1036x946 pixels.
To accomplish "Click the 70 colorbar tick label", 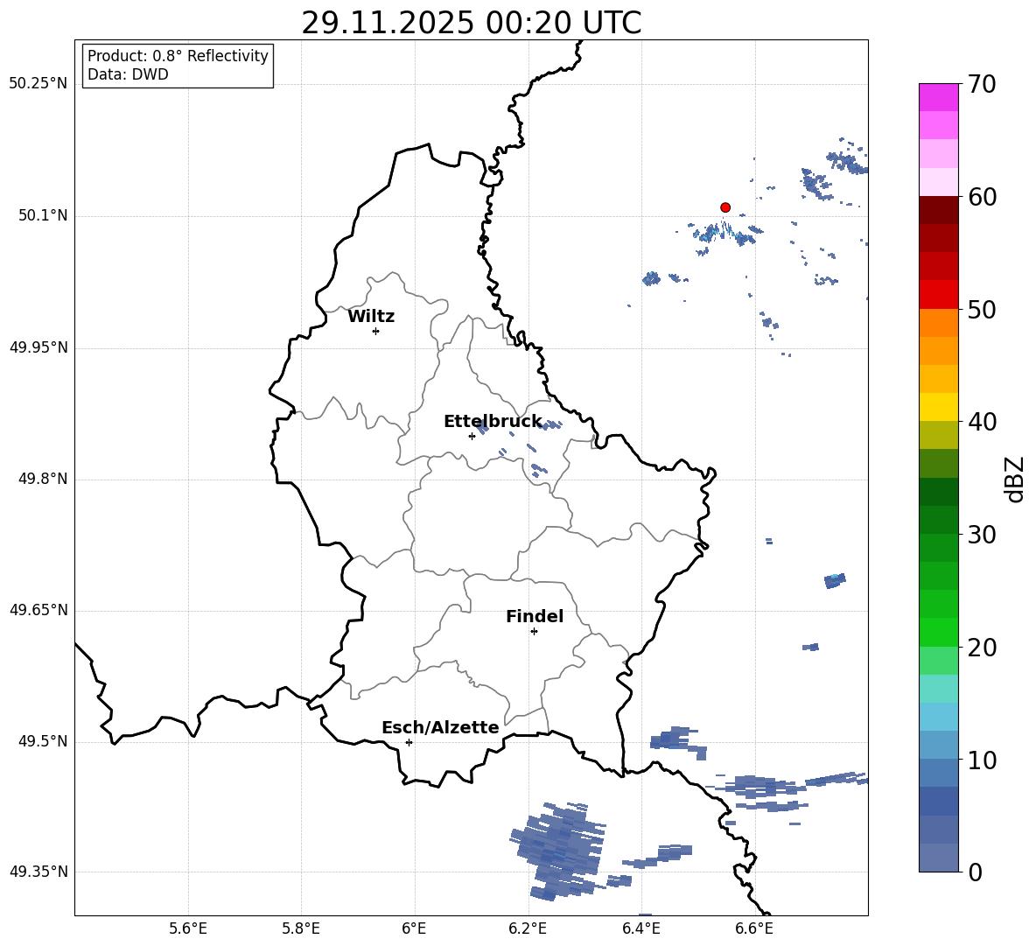I will [x=981, y=85].
